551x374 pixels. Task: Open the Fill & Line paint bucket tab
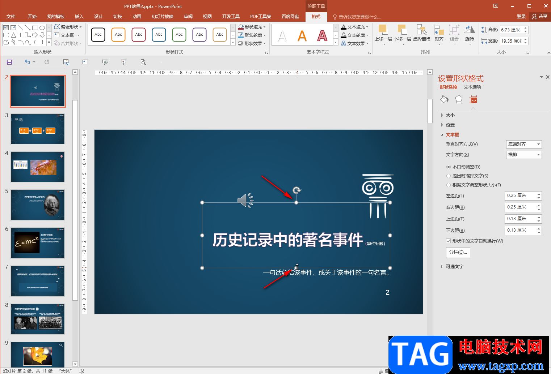[x=444, y=99]
